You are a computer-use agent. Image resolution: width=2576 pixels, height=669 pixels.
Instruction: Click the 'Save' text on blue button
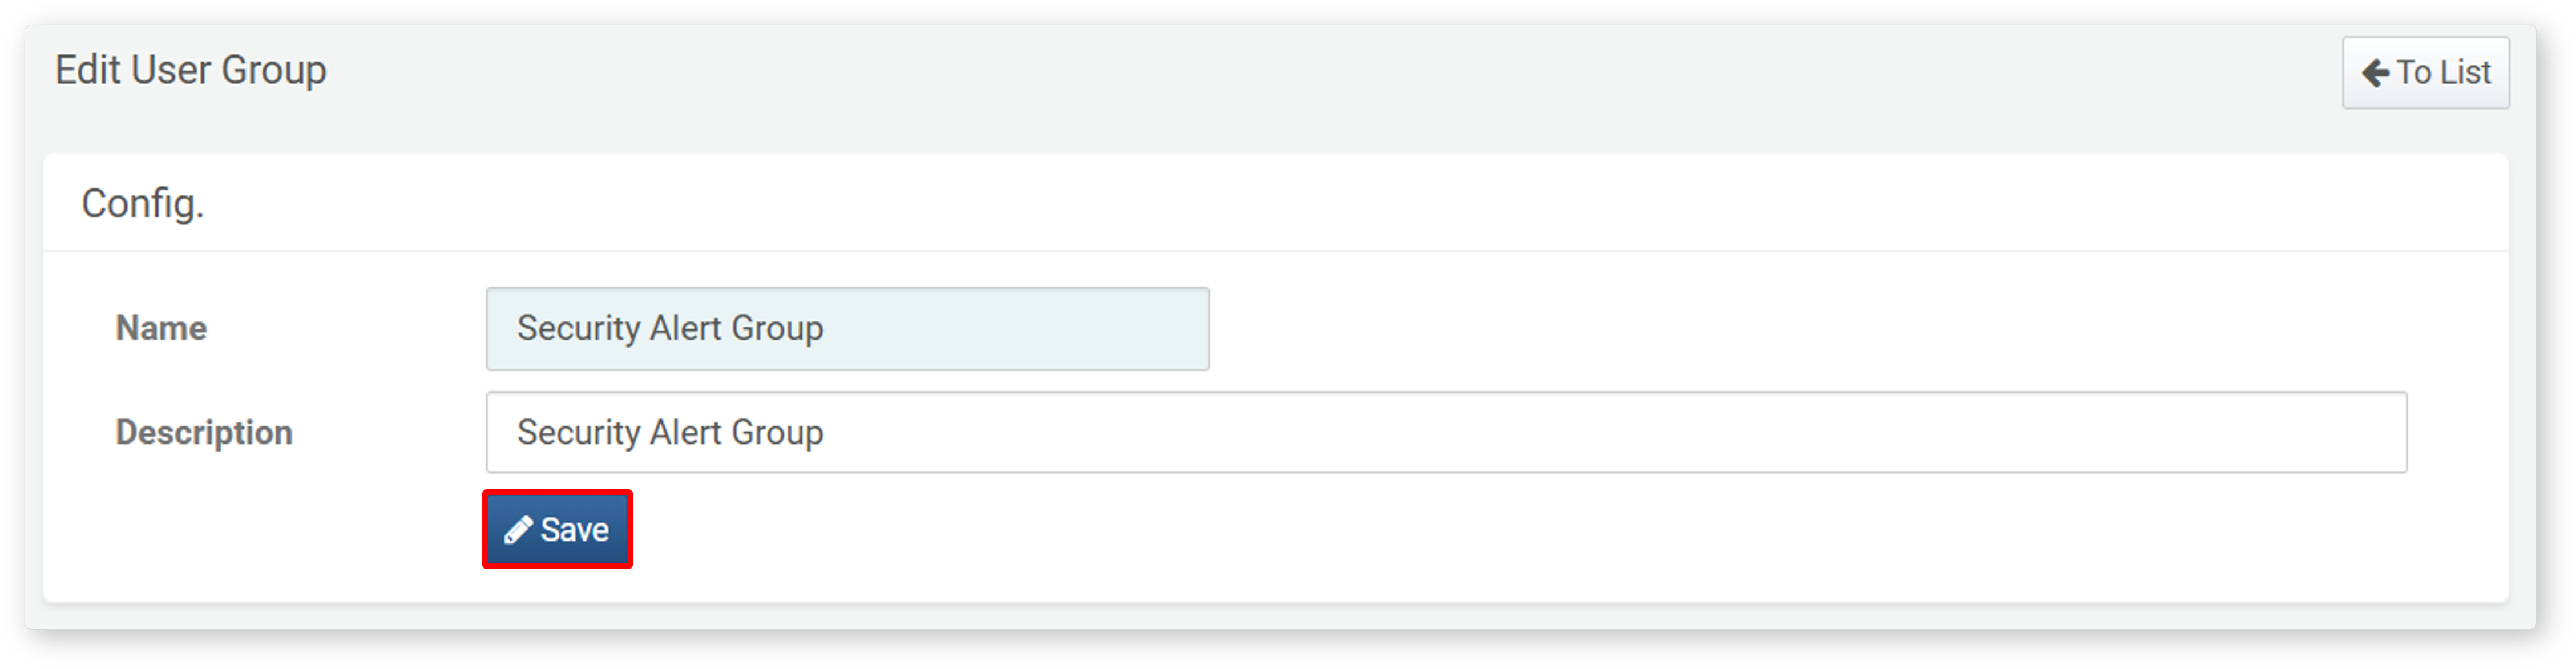pos(574,530)
